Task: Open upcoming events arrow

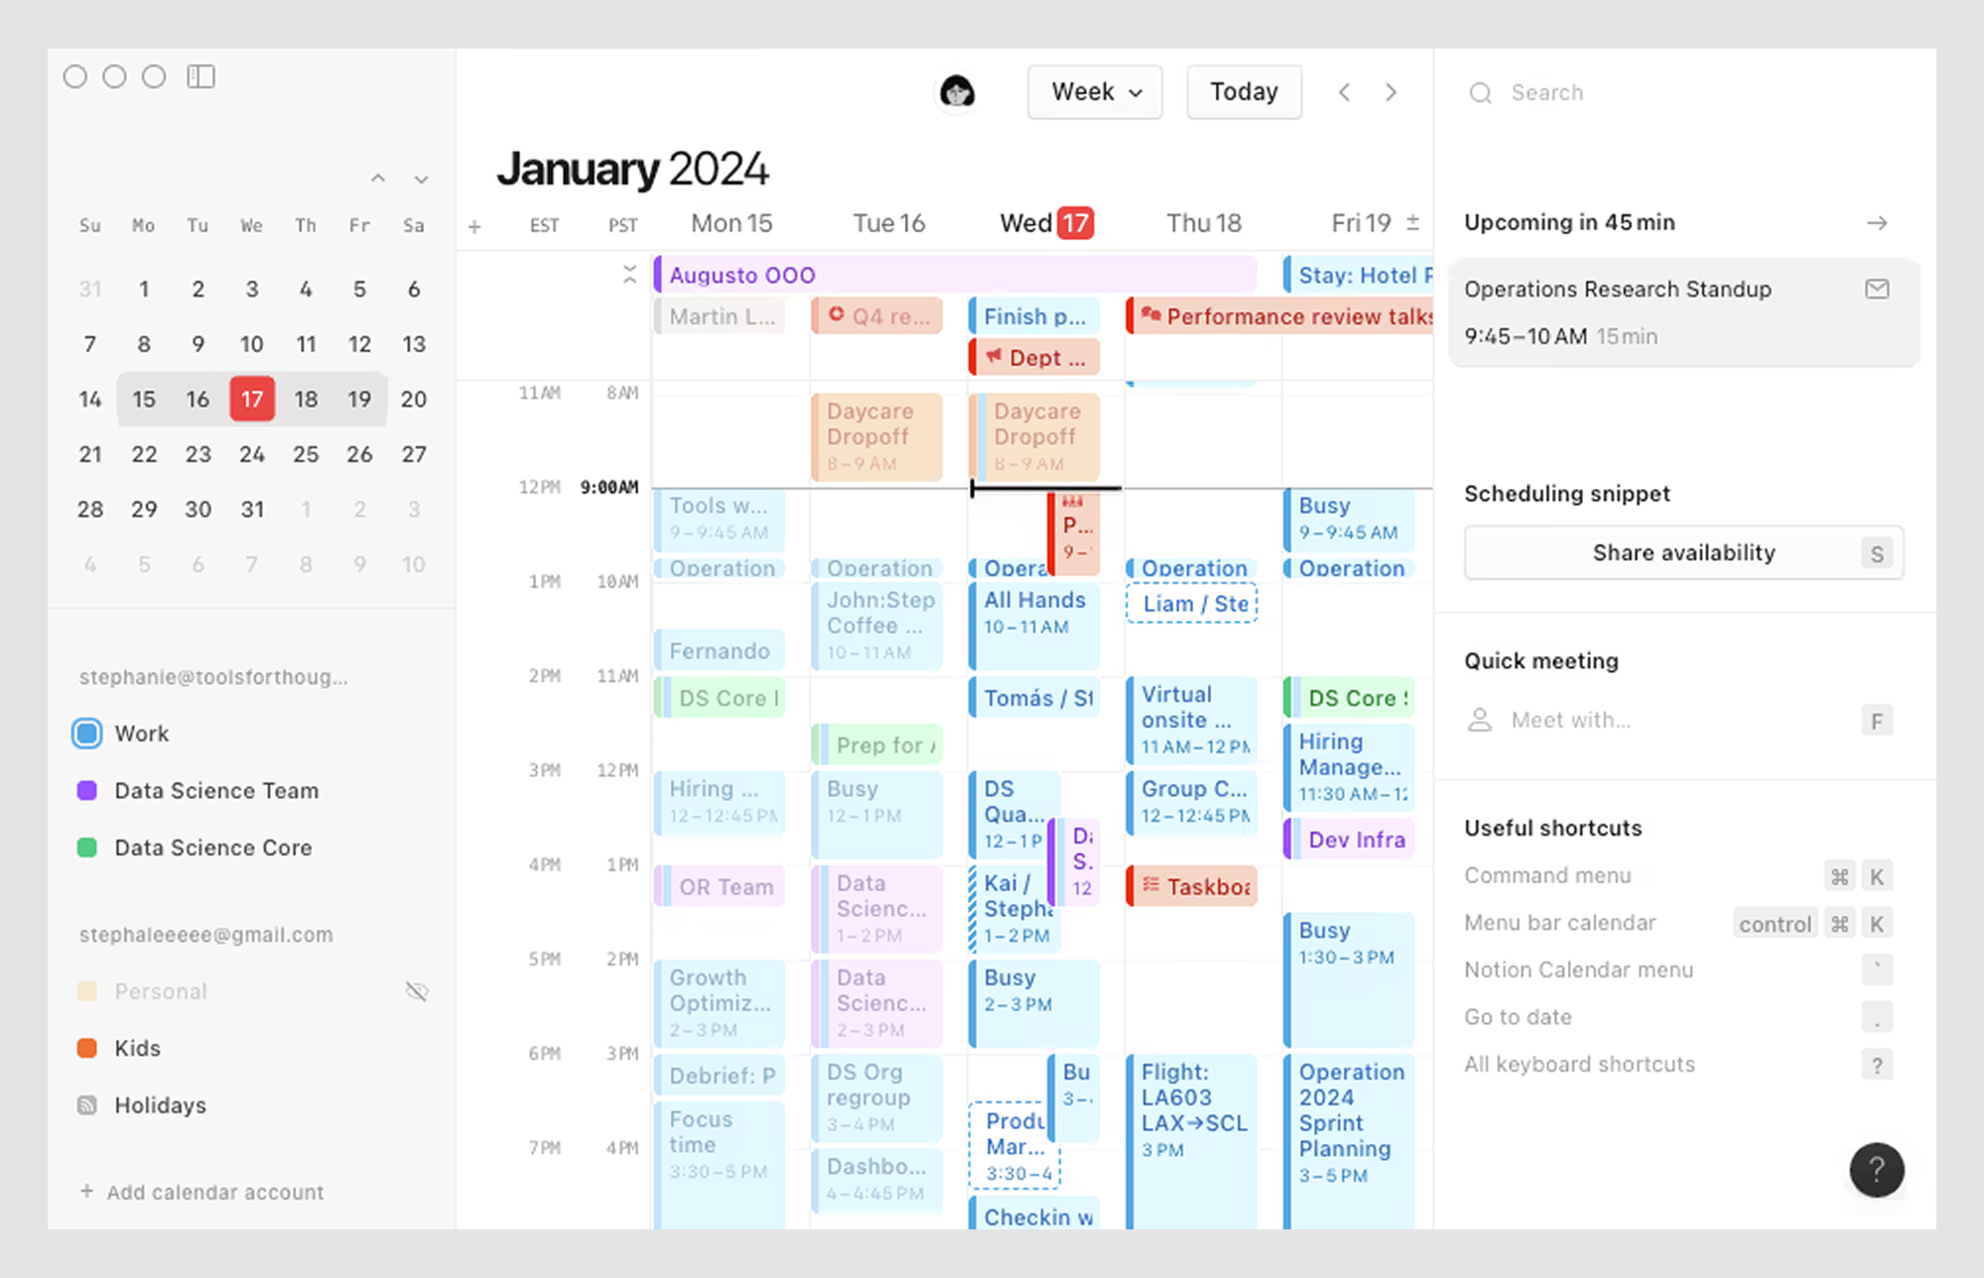Action: coord(1876,223)
